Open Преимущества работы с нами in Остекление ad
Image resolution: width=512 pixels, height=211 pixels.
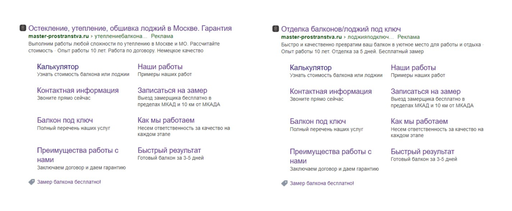pos(78,151)
